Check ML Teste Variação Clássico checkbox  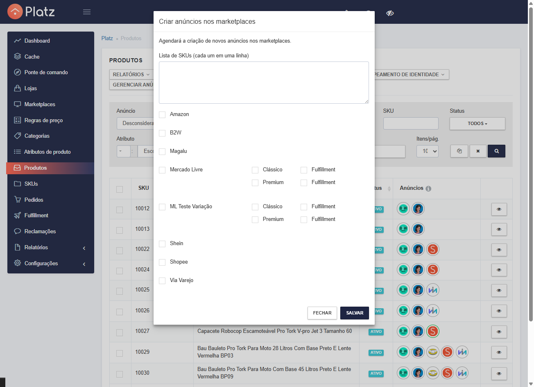coord(255,207)
